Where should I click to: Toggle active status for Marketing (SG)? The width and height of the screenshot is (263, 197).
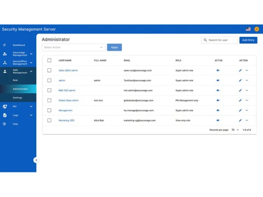pyautogui.click(x=218, y=120)
